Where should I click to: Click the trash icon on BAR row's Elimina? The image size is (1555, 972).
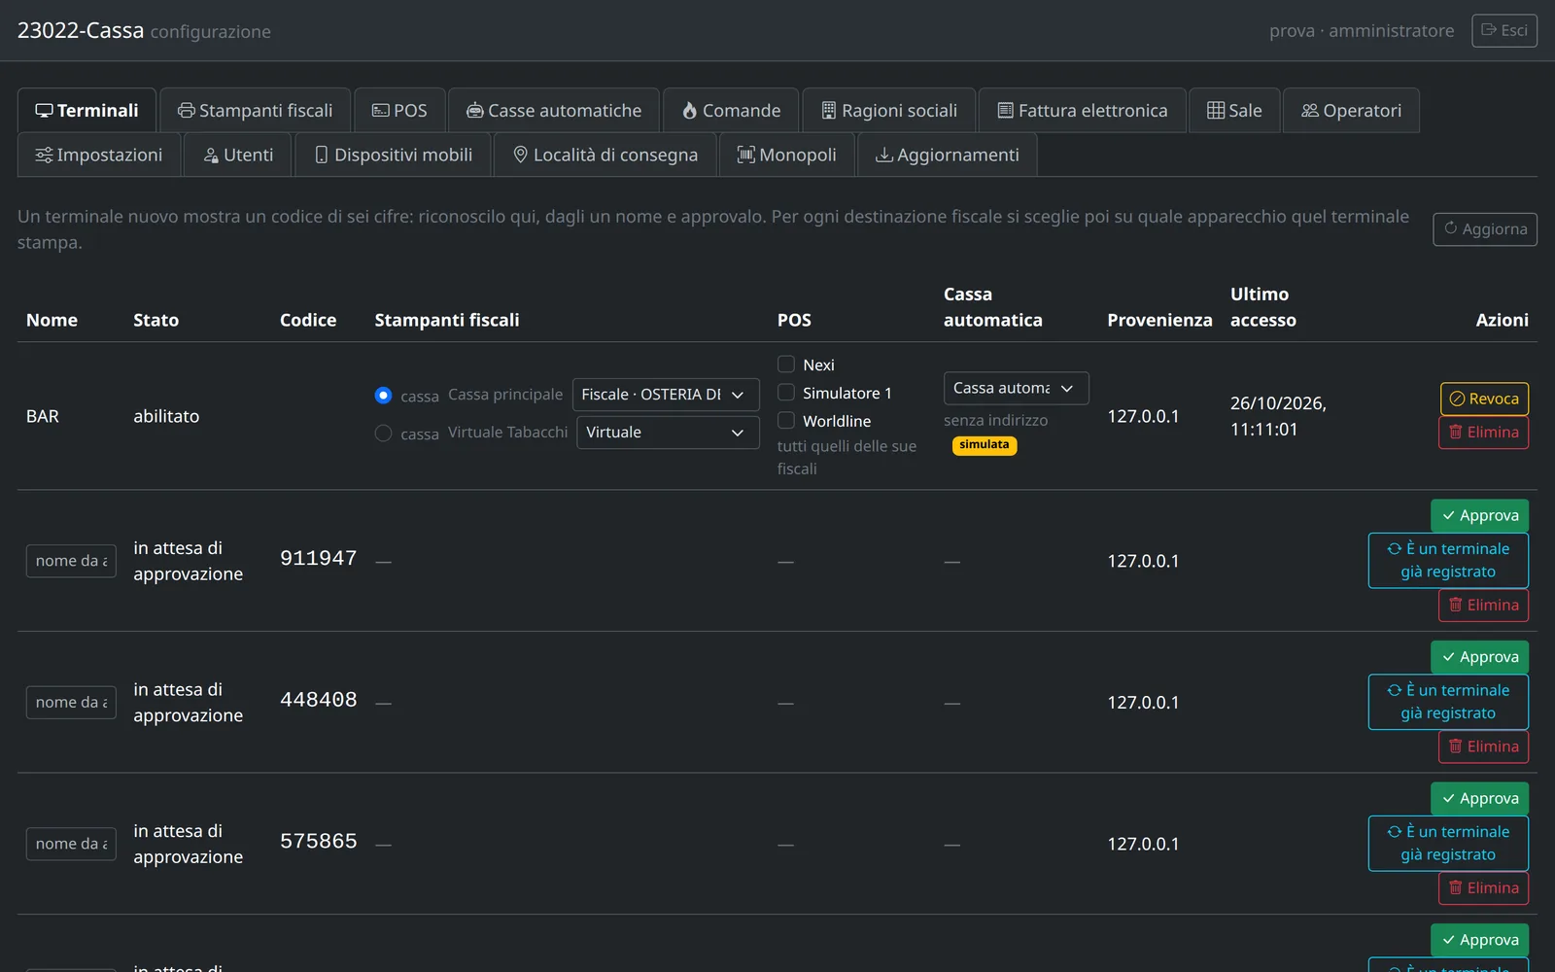click(x=1456, y=432)
